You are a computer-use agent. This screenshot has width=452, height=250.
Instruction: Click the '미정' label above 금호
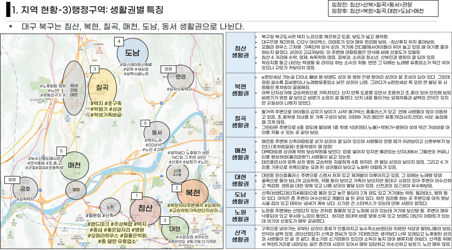click(x=12, y=180)
